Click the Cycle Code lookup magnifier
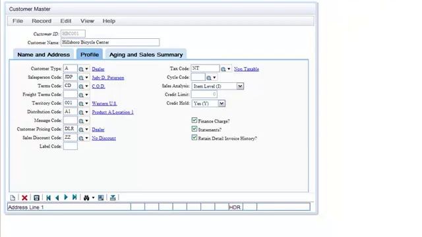Image resolution: width=422 pixels, height=237 pixels. pos(208,78)
